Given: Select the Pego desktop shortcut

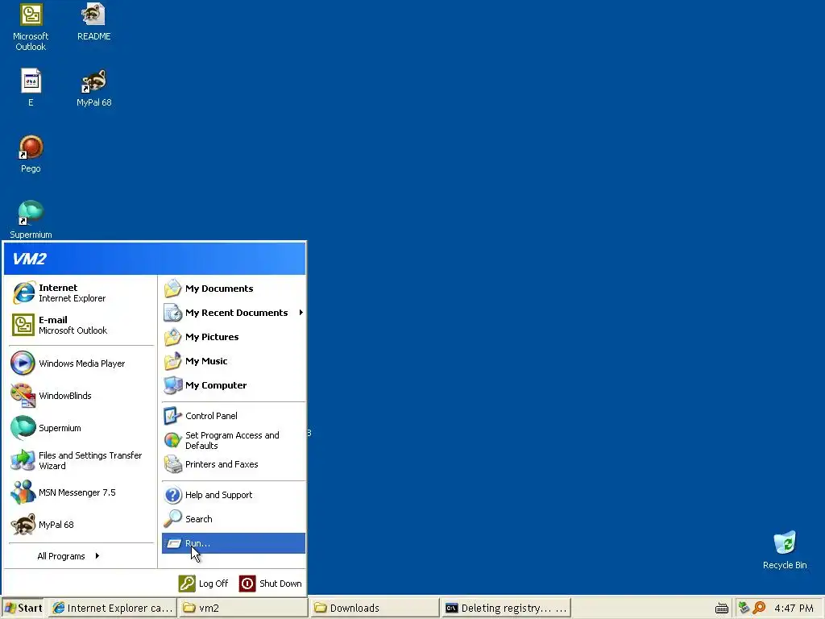Looking at the screenshot, I should 31,154.
